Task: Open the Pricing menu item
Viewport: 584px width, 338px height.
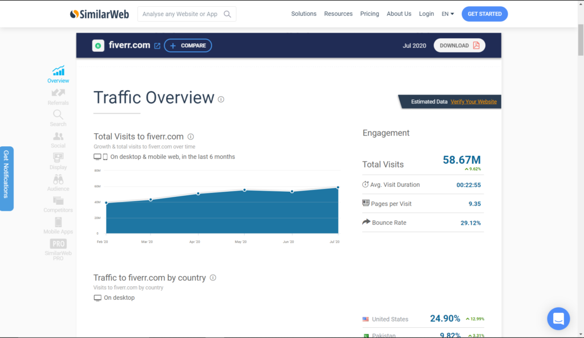Action: 370,14
